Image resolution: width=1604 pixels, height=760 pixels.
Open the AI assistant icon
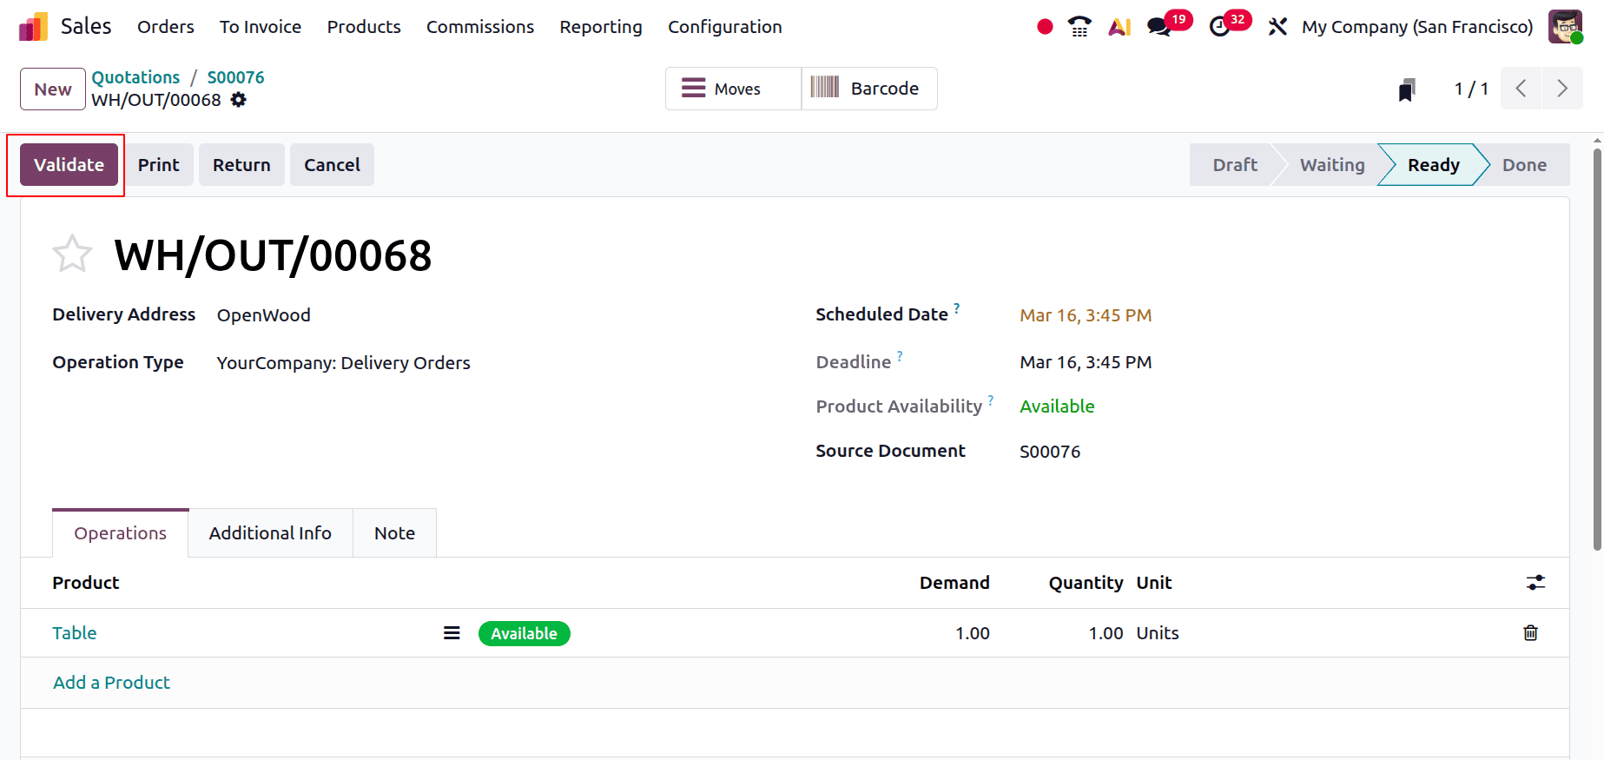pos(1119,27)
